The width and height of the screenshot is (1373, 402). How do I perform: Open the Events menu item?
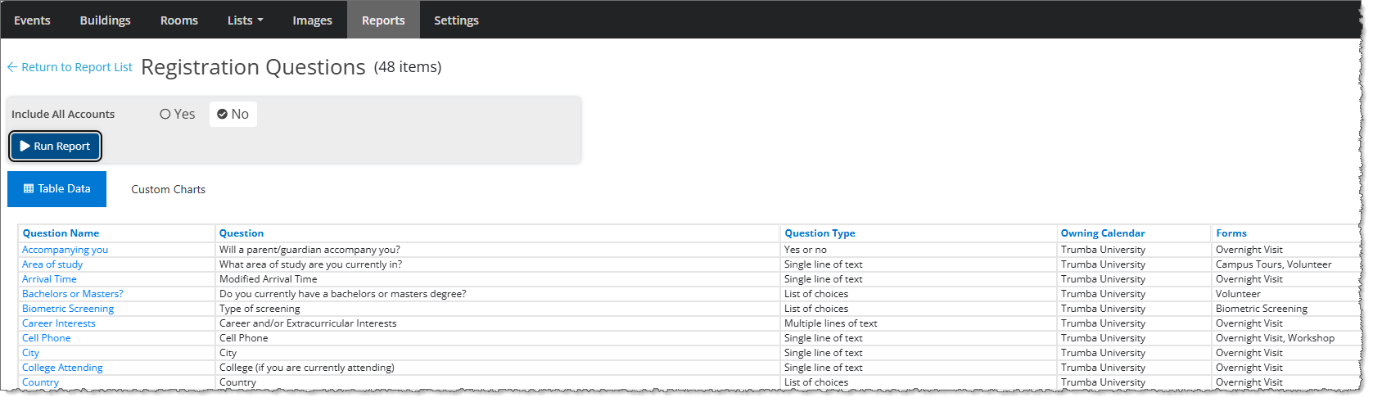pos(32,20)
